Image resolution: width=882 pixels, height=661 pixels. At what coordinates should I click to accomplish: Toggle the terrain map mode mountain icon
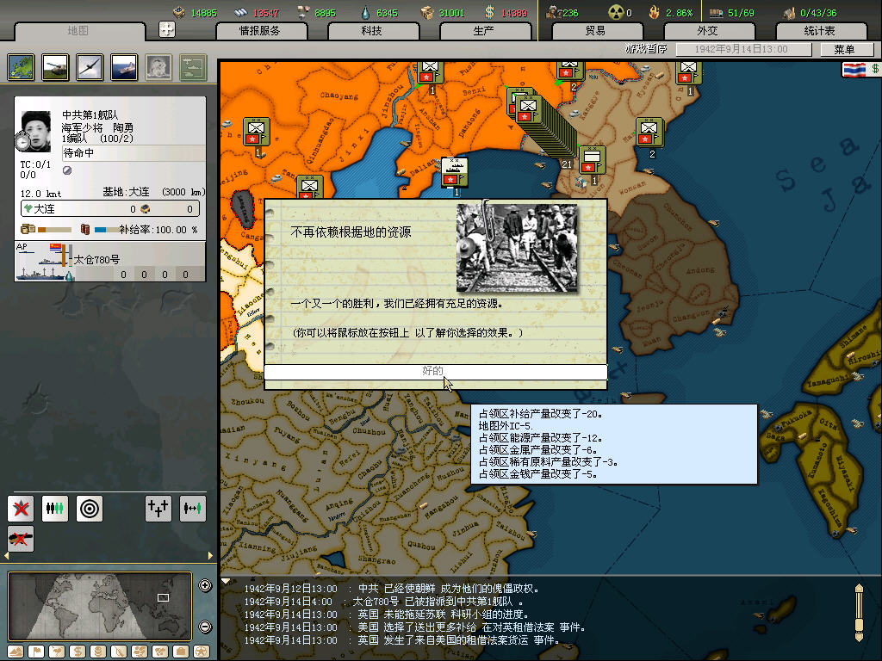[16, 651]
